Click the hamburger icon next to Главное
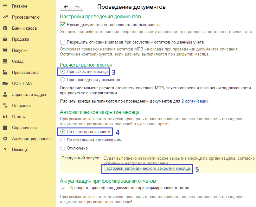 pos(5,6)
